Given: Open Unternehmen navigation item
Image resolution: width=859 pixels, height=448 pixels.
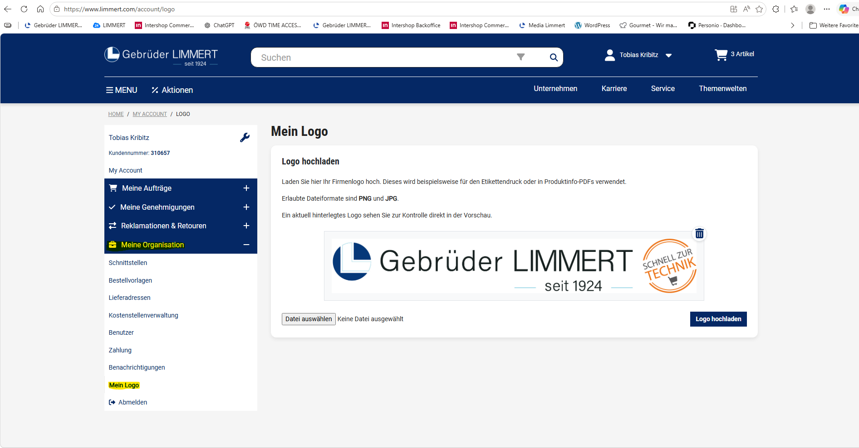Looking at the screenshot, I should [x=555, y=89].
